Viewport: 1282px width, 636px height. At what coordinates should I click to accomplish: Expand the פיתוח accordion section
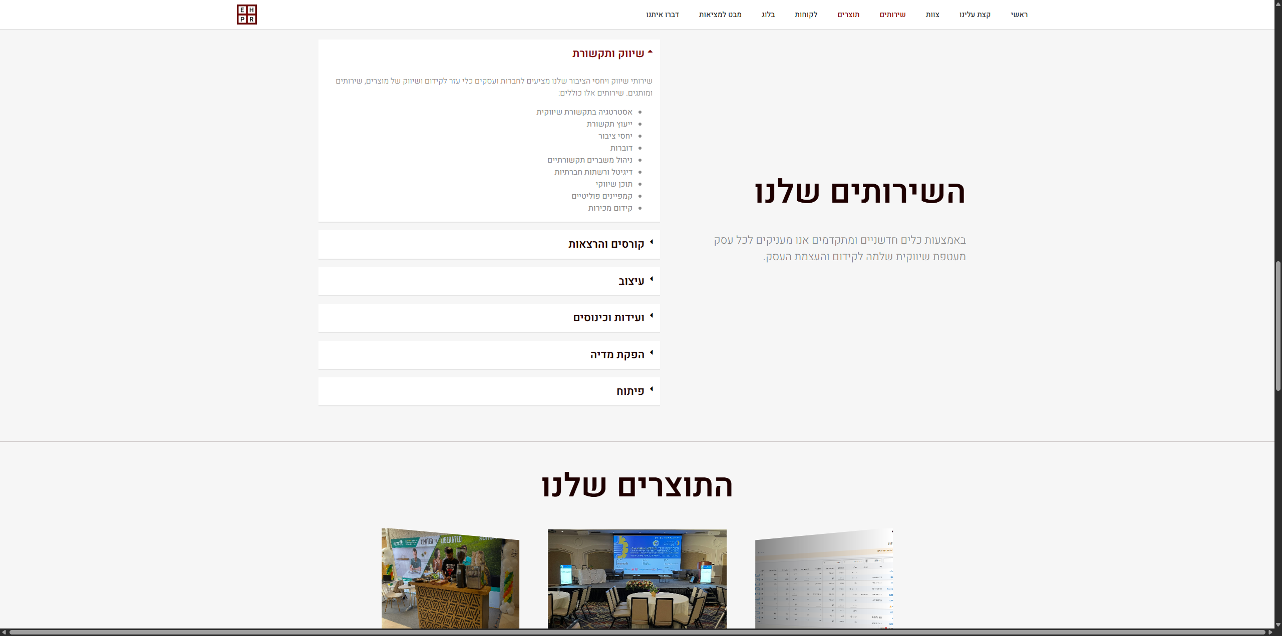[630, 391]
